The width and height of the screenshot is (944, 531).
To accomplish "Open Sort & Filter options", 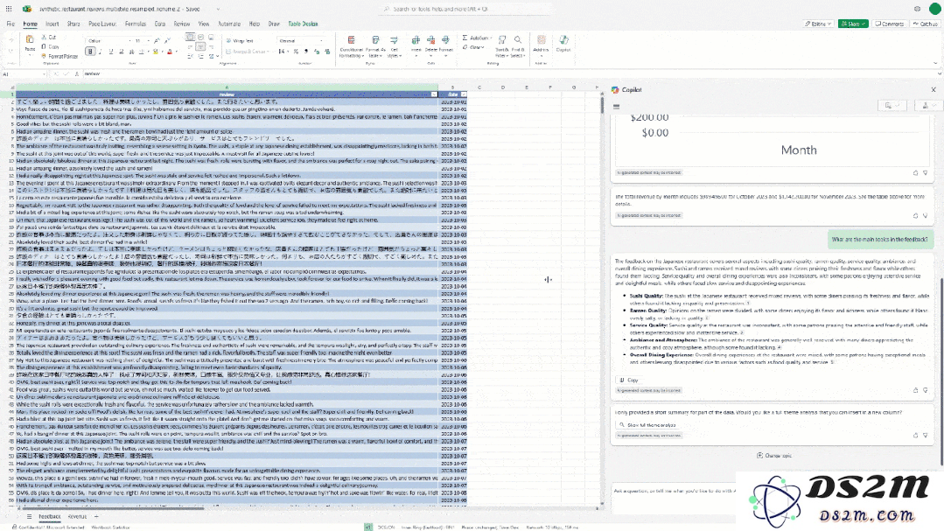I will pyautogui.click(x=501, y=46).
